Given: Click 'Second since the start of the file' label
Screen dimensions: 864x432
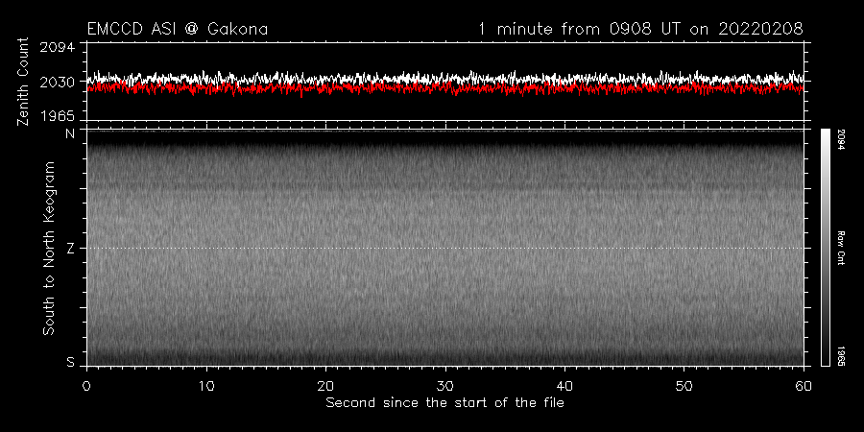Looking at the screenshot, I should 444,403.
